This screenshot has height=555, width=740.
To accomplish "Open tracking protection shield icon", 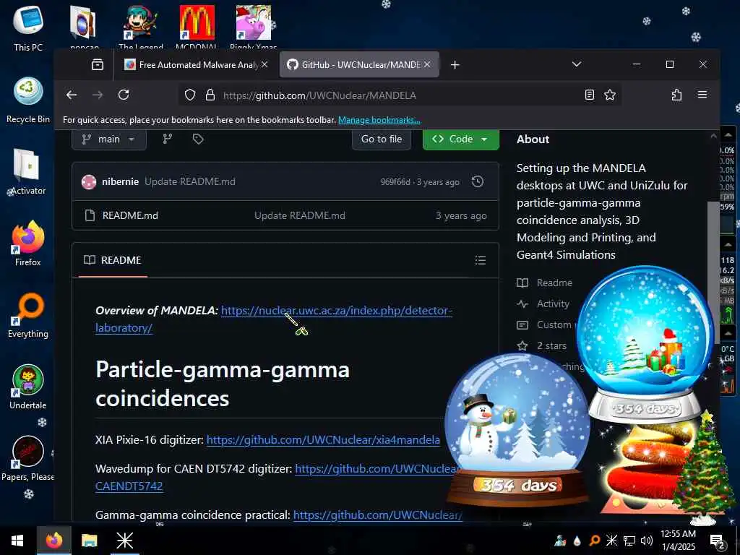I will 190,95.
